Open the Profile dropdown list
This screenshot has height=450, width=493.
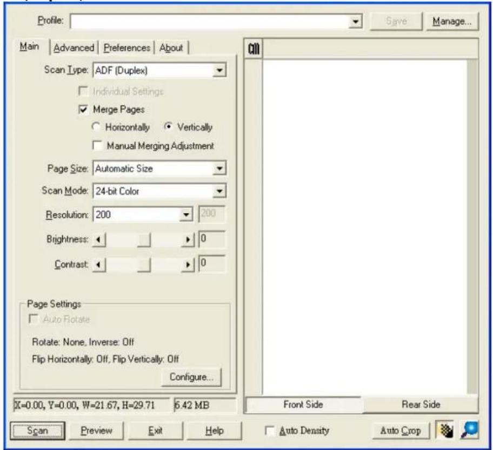(x=355, y=22)
